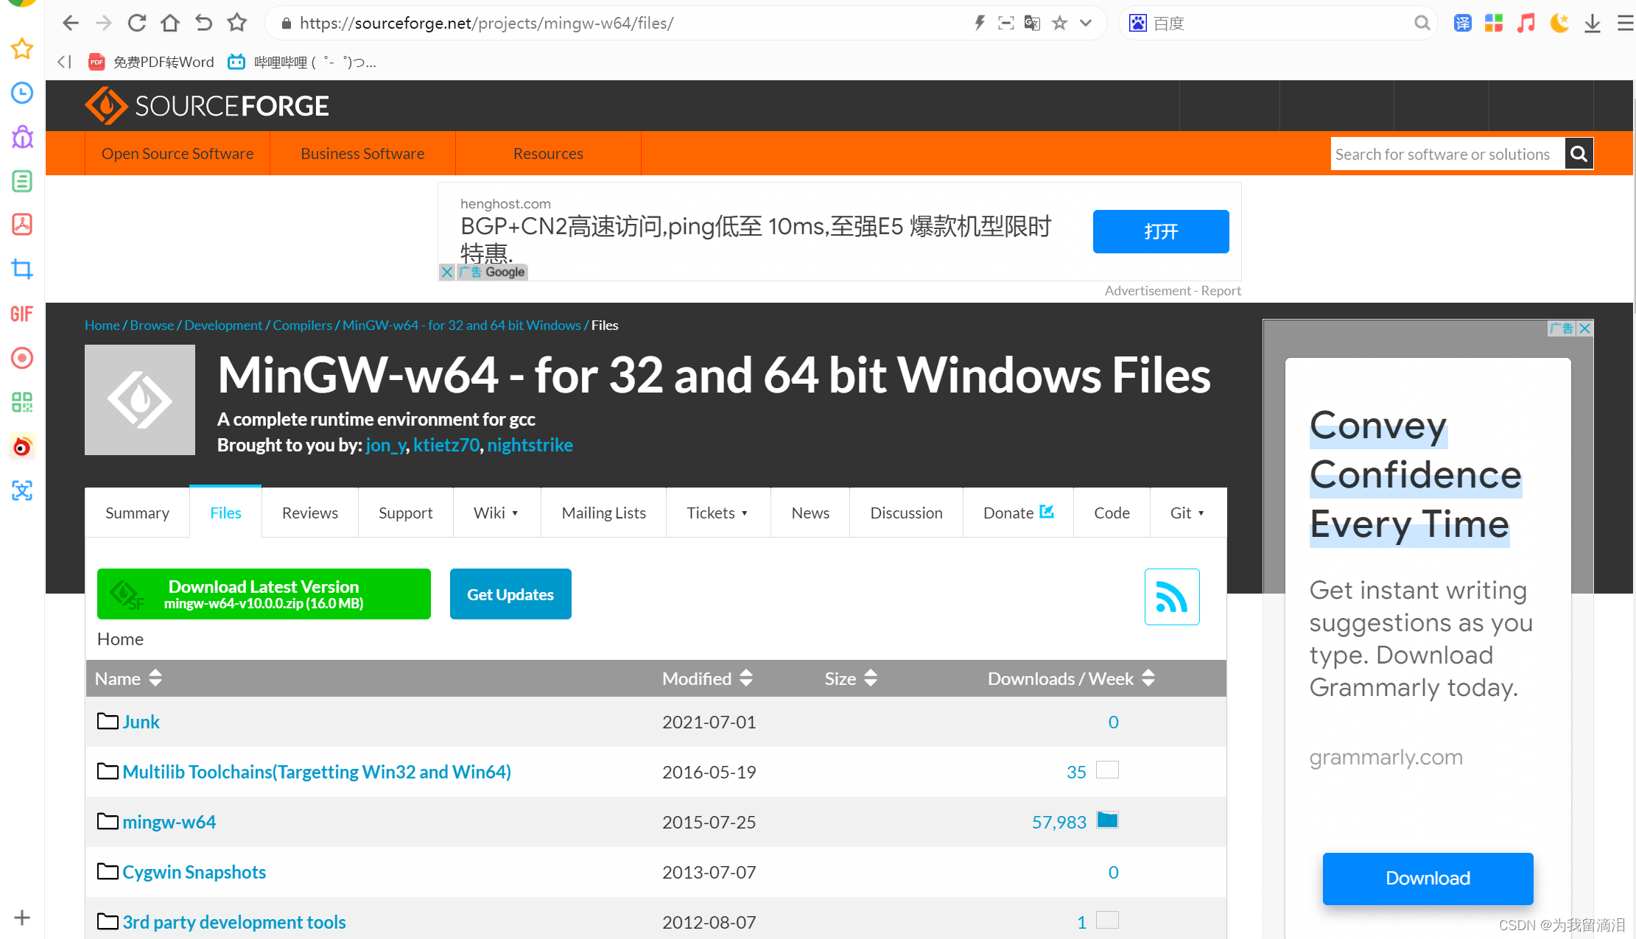Focus the SourceForge search input field

[1447, 154]
